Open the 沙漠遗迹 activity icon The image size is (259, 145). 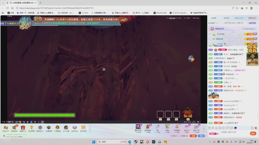pyautogui.click(x=57, y=128)
